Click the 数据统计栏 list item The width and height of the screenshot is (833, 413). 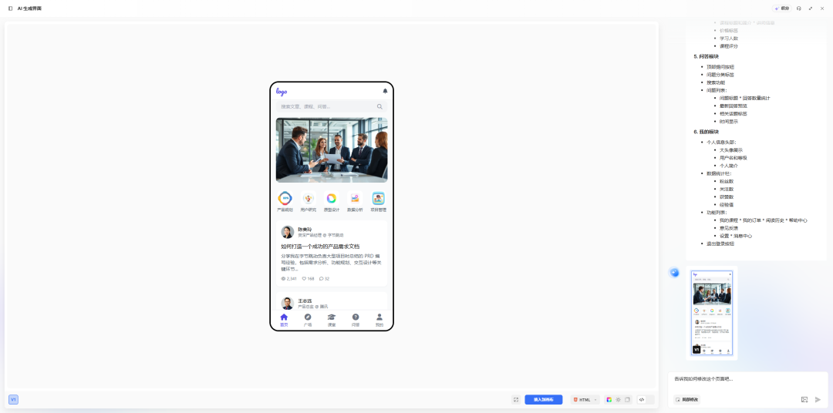[x=720, y=173]
